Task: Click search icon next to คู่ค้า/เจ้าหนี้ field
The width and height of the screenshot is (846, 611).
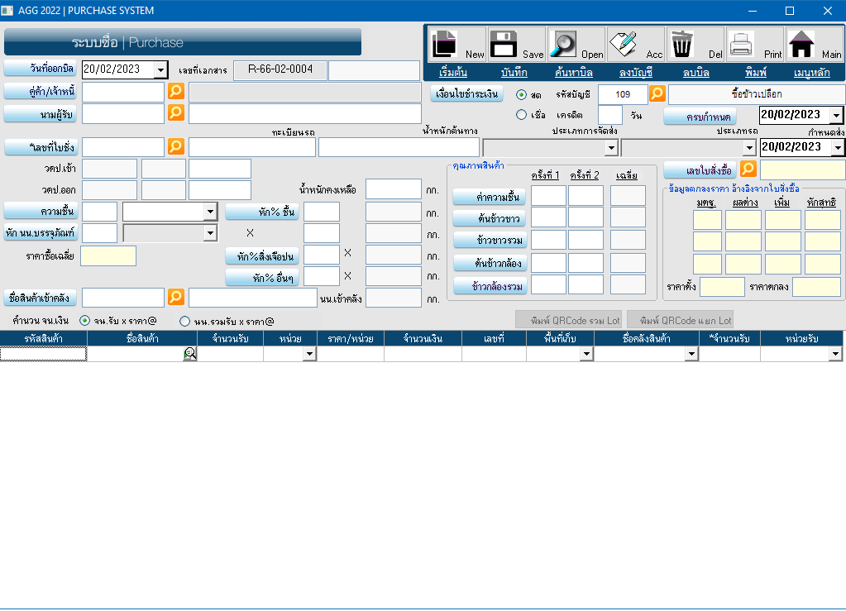Action: (x=176, y=91)
